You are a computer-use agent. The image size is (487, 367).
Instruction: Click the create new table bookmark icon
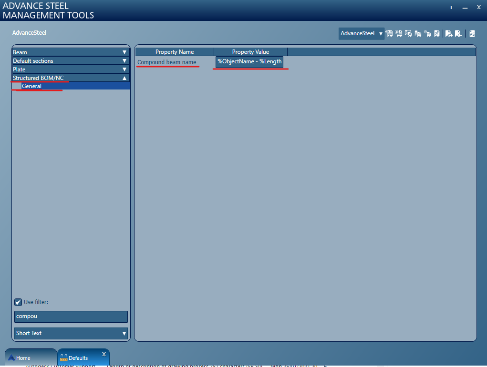point(389,33)
